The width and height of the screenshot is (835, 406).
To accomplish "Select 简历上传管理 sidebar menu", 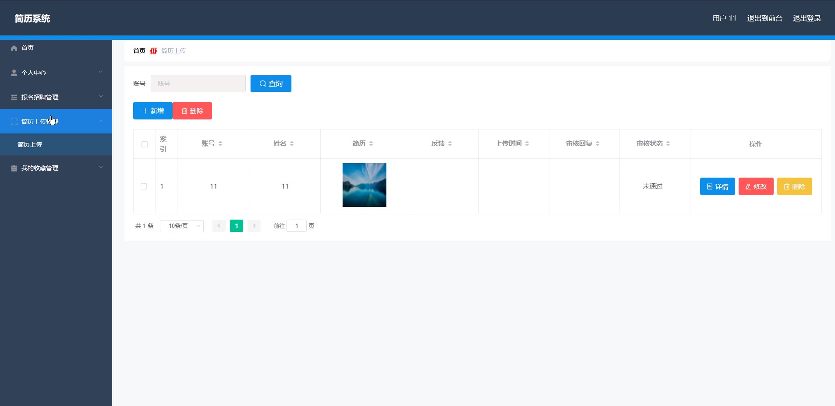I will click(56, 121).
